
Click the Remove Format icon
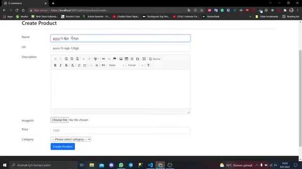pyautogui.click(x=73, y=65)
